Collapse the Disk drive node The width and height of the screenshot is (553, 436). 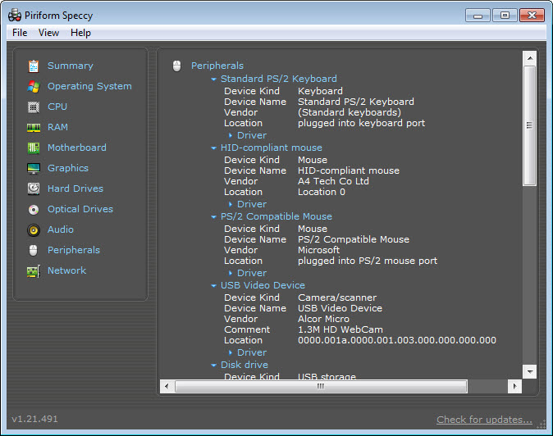(213, 366)
